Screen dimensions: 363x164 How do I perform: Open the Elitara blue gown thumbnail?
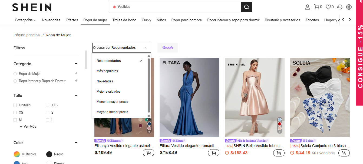coord(189,97)
